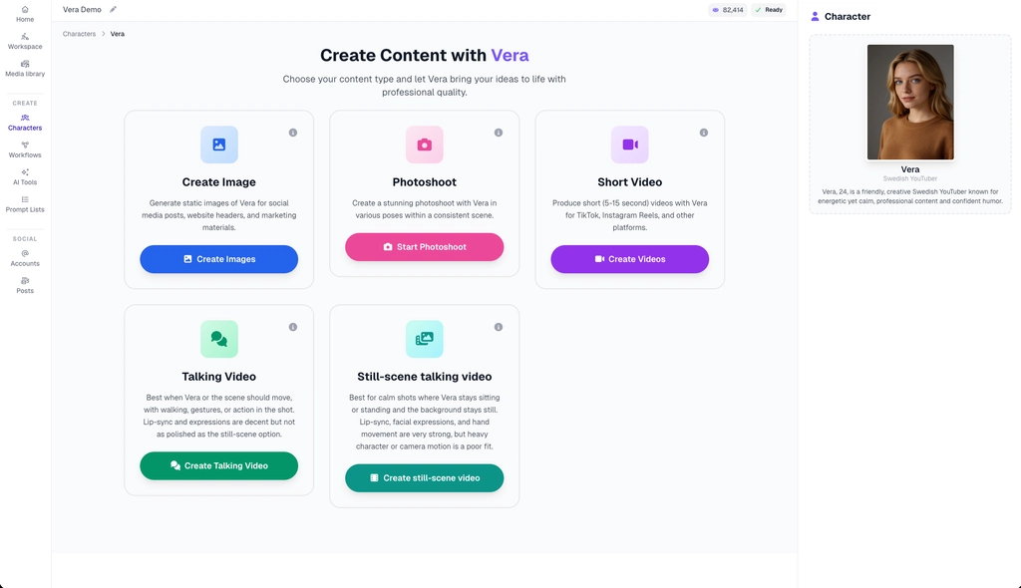
Task: Open Accounts under Social
Action: tap(24, 257)
